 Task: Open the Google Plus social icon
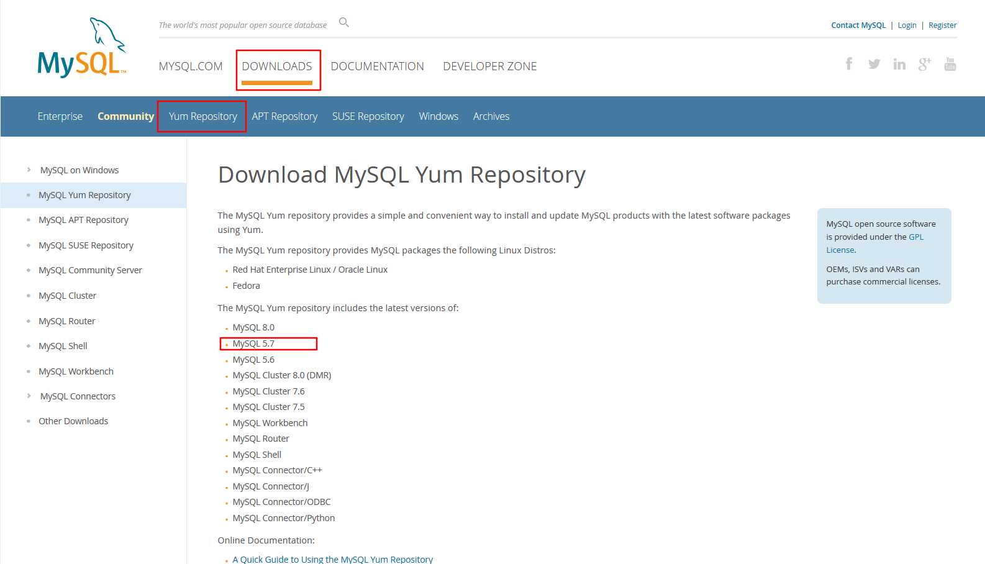(925, 64)
